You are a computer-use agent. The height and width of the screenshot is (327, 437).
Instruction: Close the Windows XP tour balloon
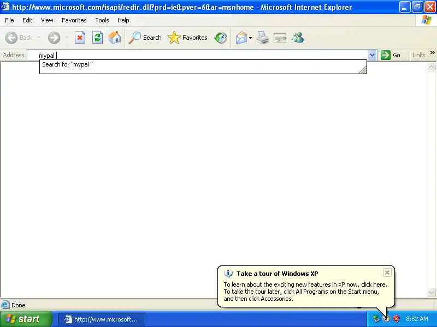[x=387, y=272]
